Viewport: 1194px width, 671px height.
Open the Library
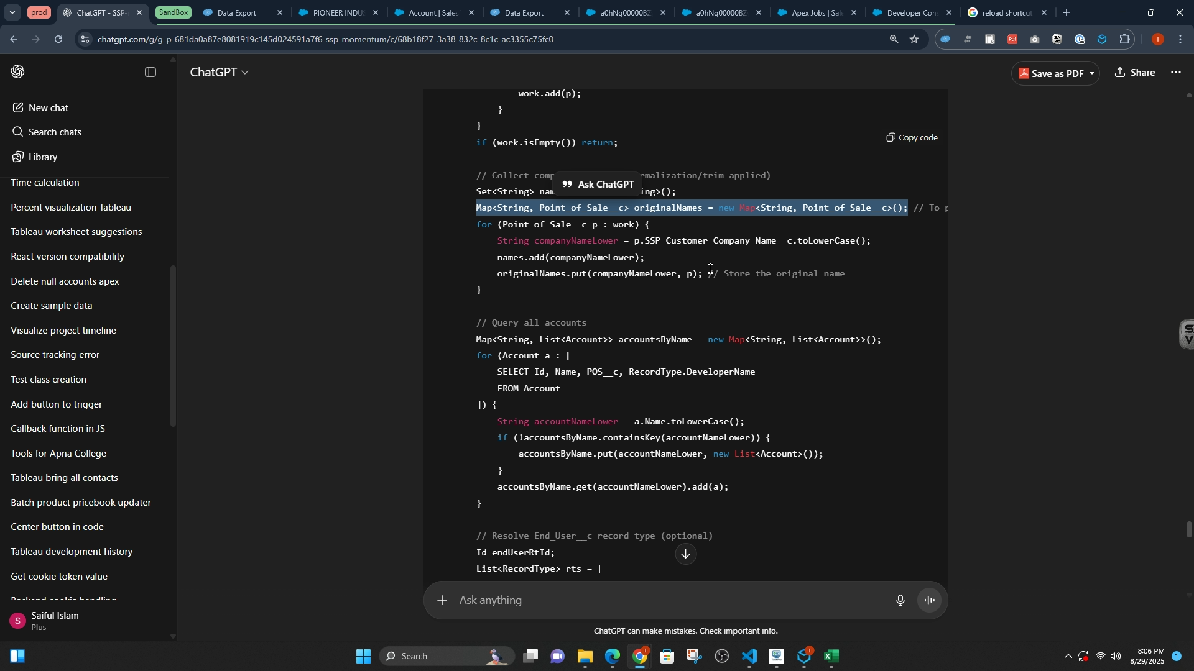pos(42,157)
